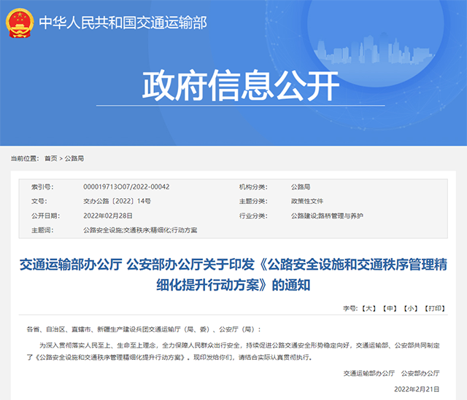Viewport: 467px width, 400px height.
Task: Go to 首页 in the breadcrumb
Action: click(50, 159)
